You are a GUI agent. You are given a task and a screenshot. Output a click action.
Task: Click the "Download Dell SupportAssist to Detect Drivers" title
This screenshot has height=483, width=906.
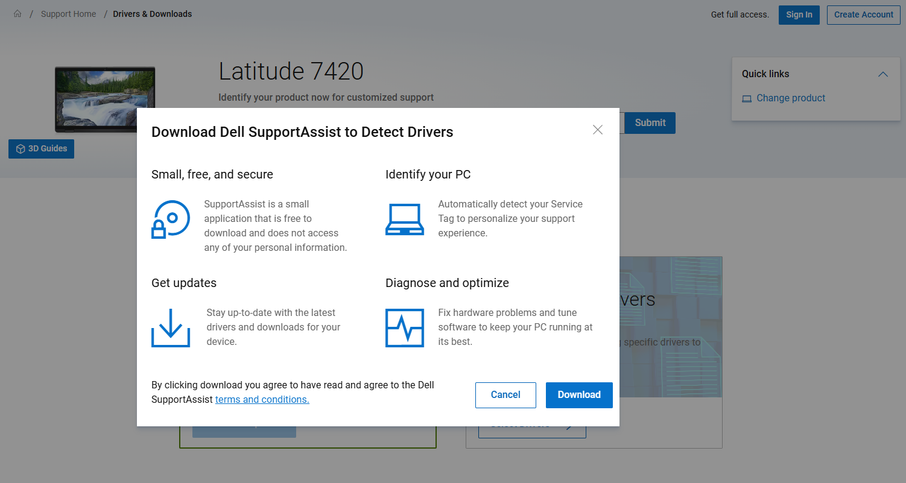pos(302,132)
